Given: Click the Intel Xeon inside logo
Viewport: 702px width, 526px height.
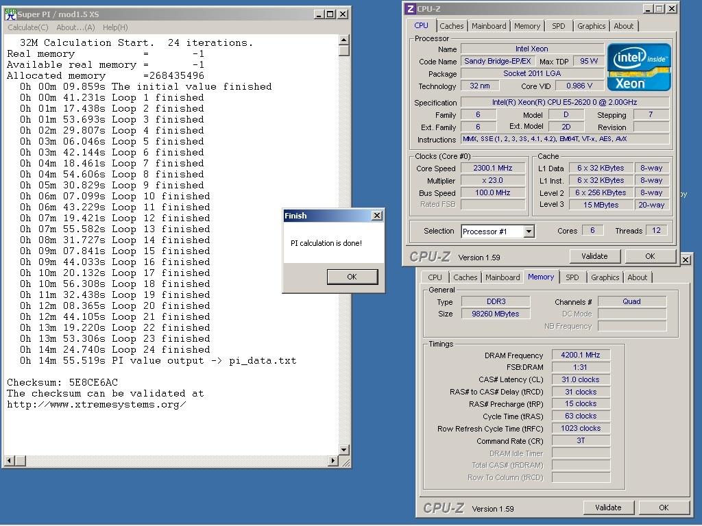Looking at the screenshot, I should click(x=639, y=67).
